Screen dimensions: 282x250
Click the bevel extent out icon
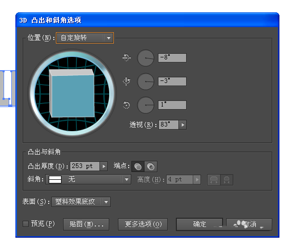point(214,180)
